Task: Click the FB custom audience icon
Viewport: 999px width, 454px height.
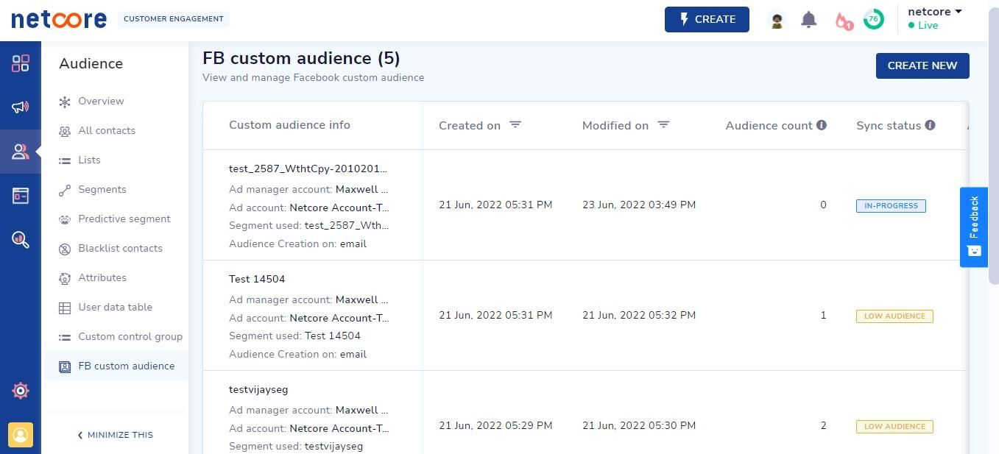Action: pyautogui.click(x=65, y=366)
